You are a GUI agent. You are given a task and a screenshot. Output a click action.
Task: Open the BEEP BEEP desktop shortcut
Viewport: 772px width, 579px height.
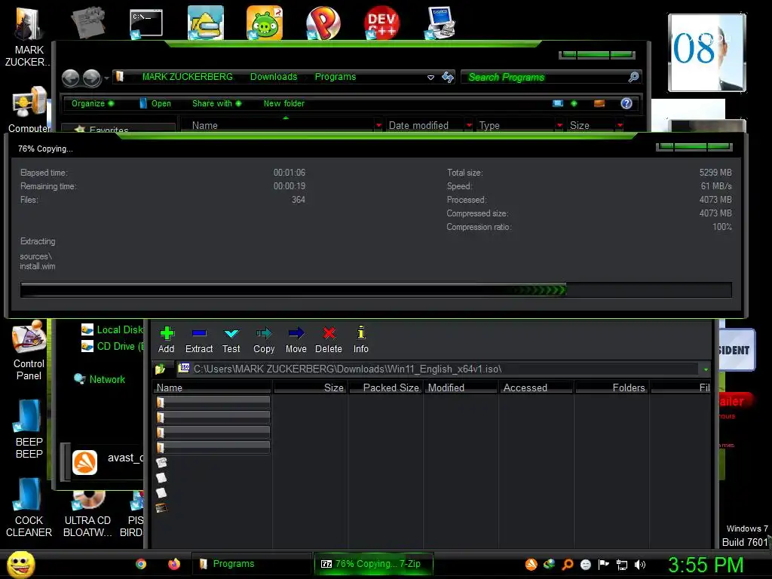coord(29,429)
